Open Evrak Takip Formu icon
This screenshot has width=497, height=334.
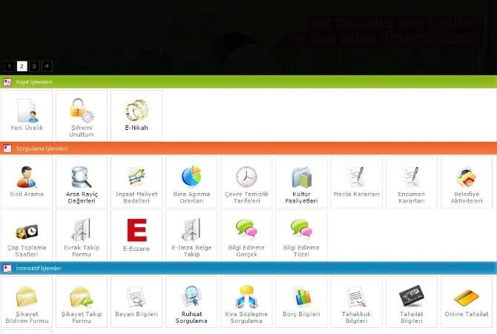click(x=82, y=230)
